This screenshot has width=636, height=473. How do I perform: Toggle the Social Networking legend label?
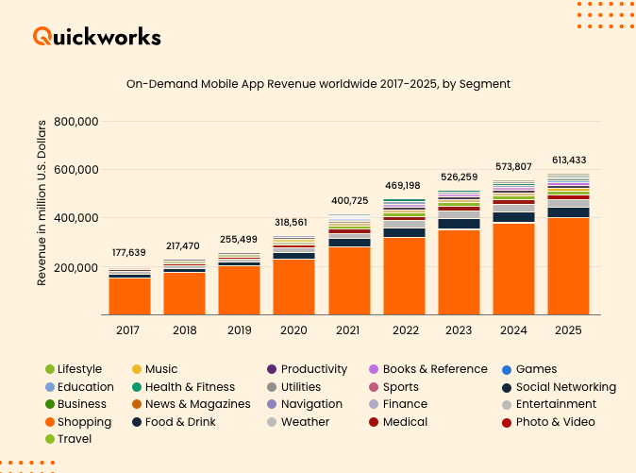coord(565,387)
